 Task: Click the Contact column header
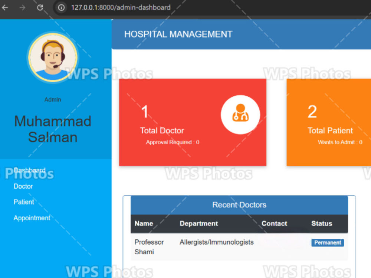tap(274, 224)
